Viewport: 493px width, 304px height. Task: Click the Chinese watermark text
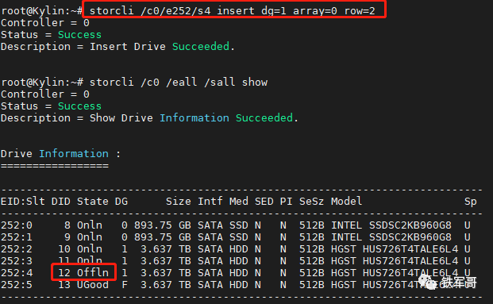click(x=459, y=283)
